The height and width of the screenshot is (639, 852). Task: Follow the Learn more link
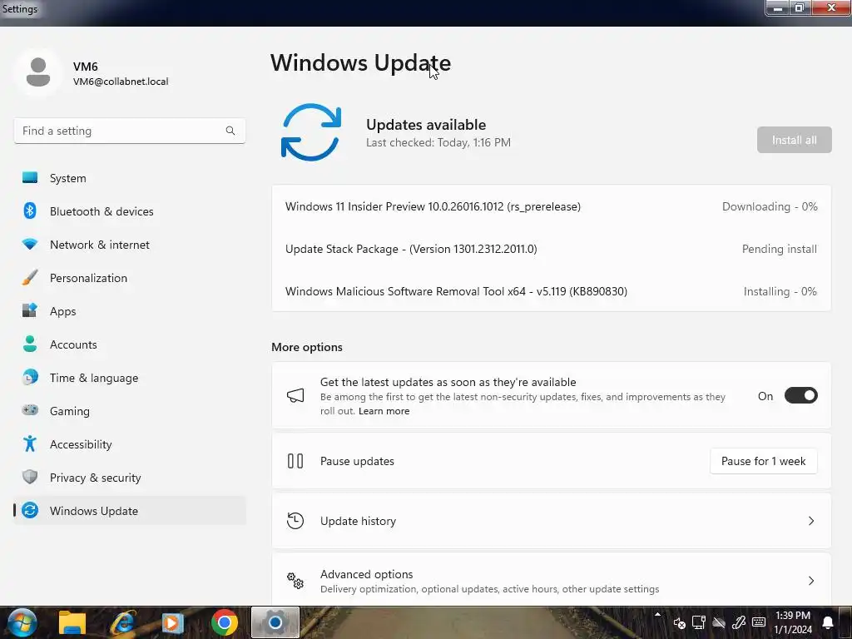(384, 411)
